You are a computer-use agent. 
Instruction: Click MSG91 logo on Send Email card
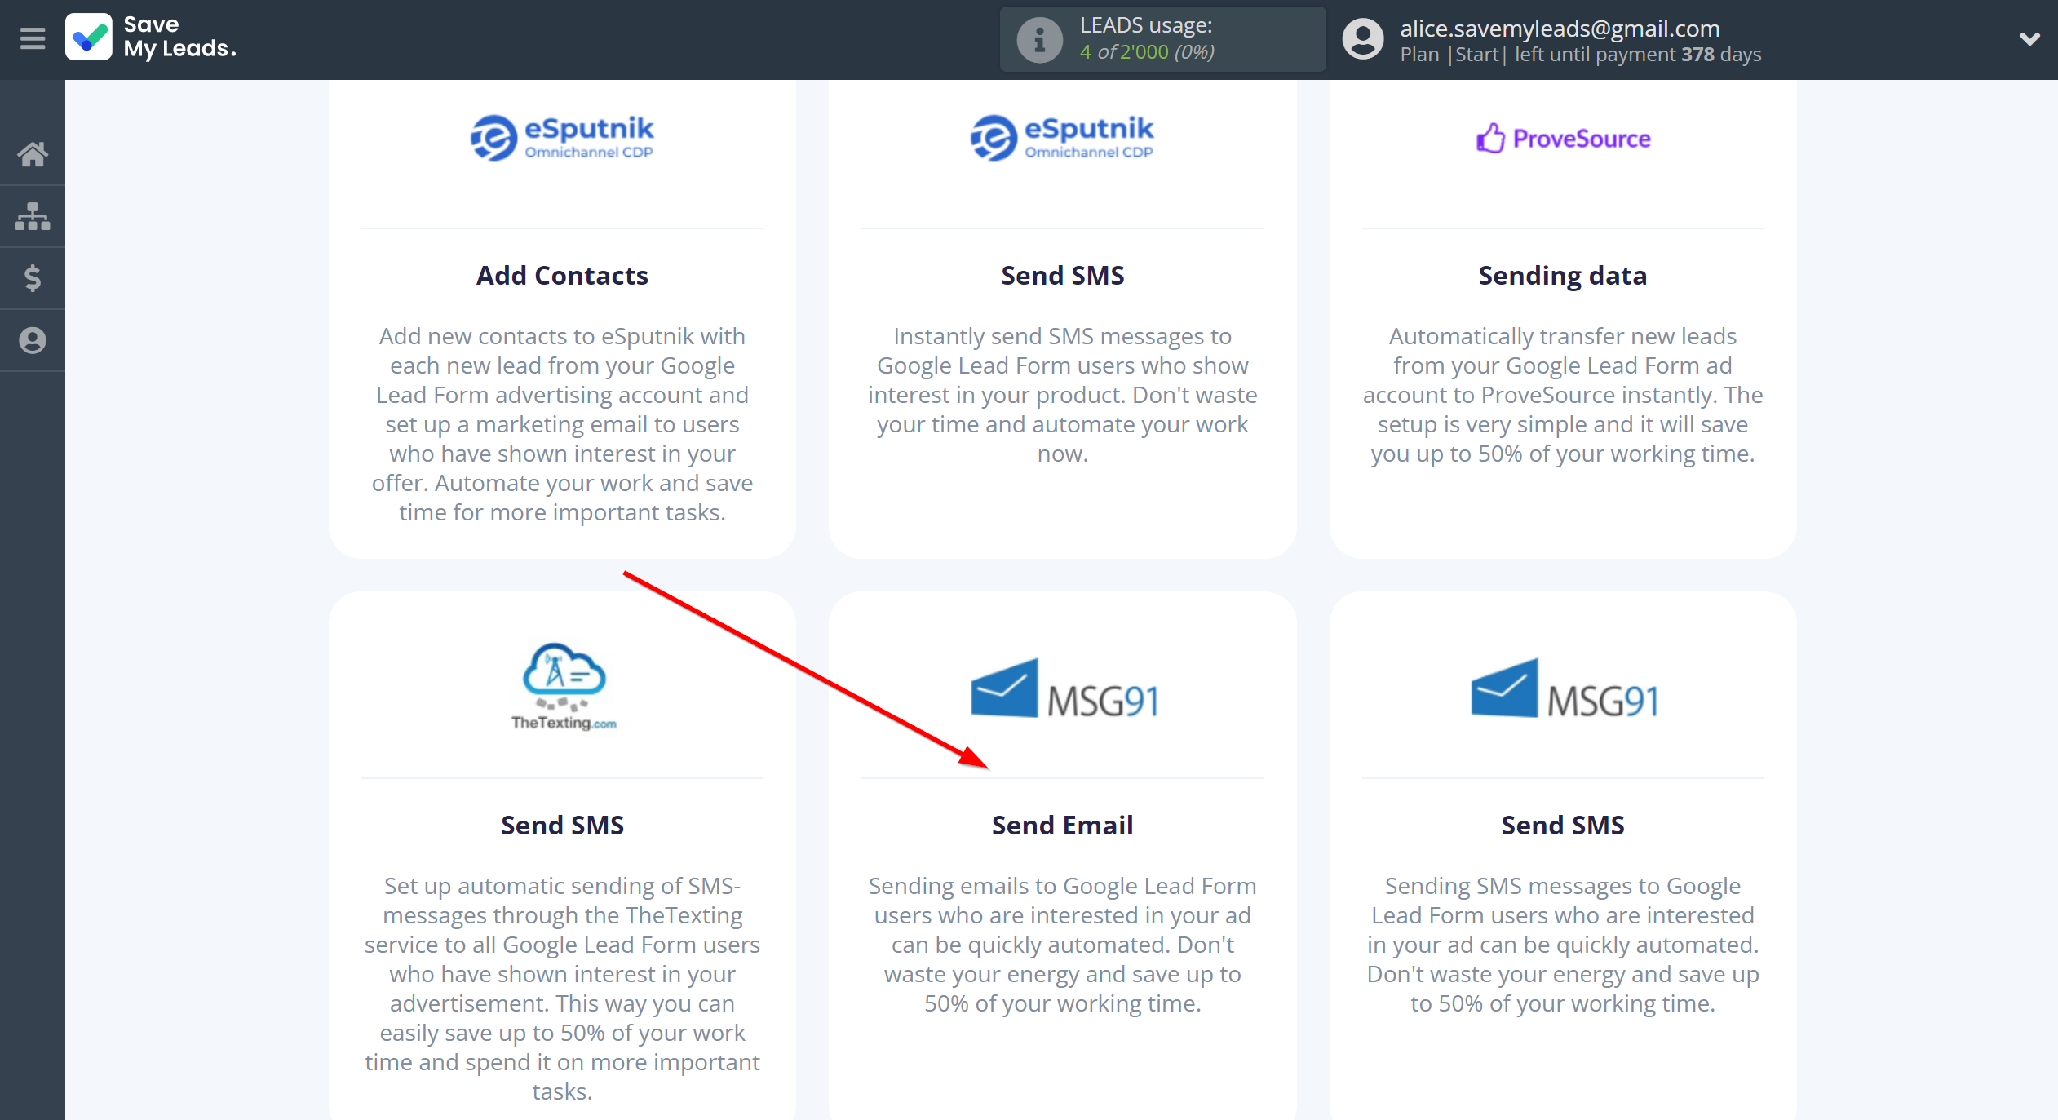[x=1063, y=688]
